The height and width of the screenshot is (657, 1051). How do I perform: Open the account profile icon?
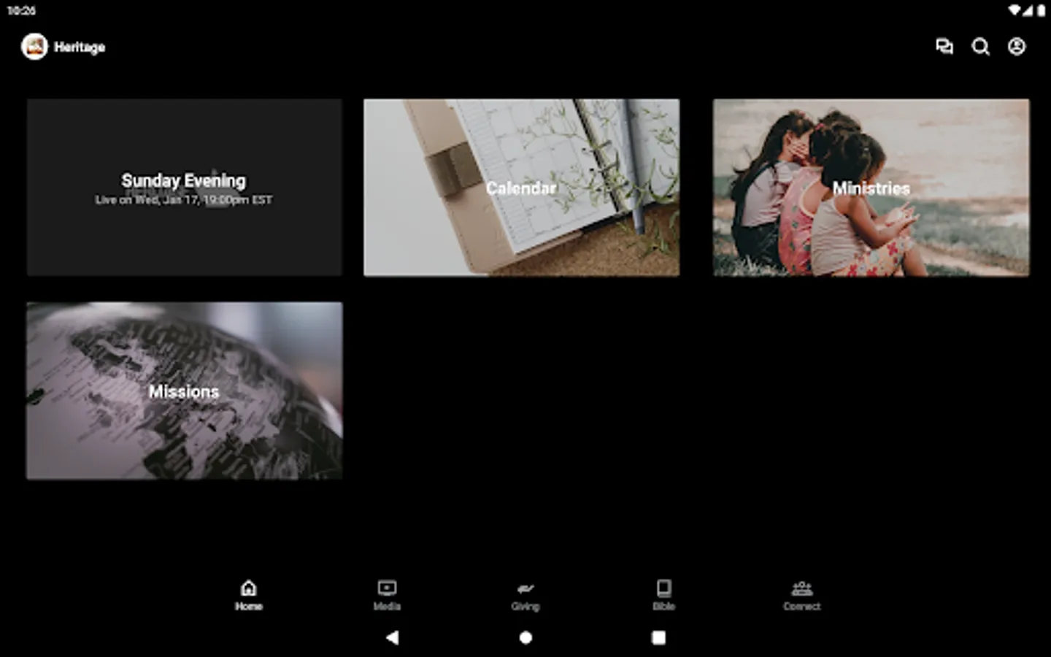tap(1016, 47)
